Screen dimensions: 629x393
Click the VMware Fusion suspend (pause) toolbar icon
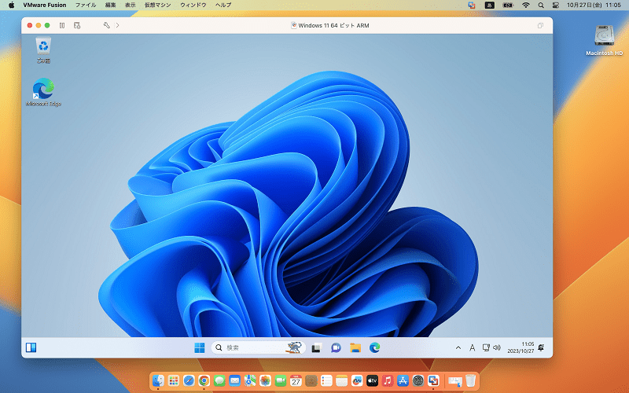[x=62, y=25]
